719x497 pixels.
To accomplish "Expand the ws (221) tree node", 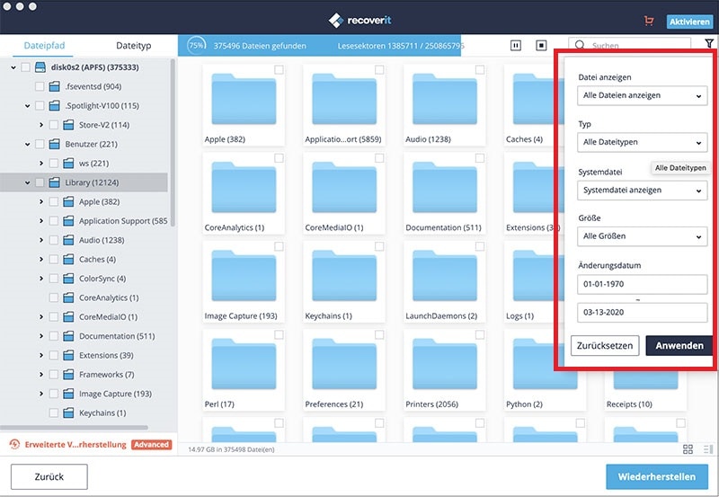I will [x=41, y=164].
